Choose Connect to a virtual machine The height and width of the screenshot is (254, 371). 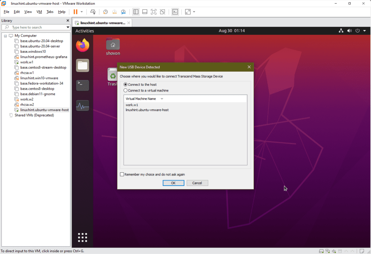pyautogui.click(x=125, y=90)
